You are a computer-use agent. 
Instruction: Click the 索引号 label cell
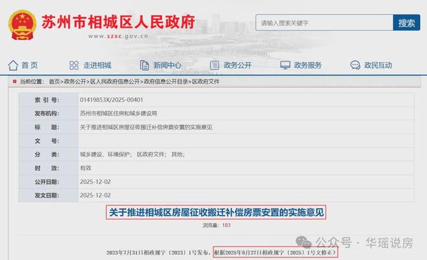tap(49, 100)
